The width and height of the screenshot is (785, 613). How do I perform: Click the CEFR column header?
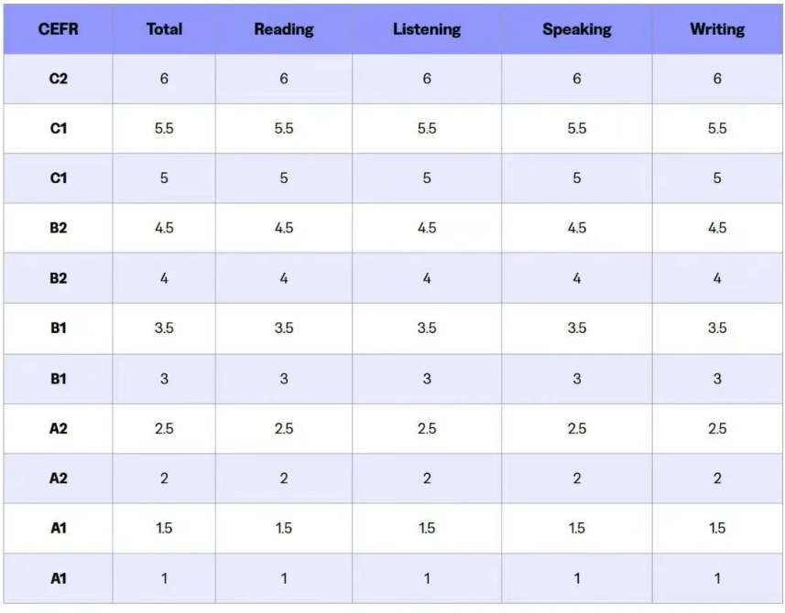(x=58, y=29)
